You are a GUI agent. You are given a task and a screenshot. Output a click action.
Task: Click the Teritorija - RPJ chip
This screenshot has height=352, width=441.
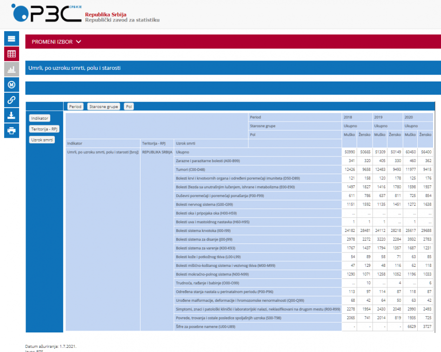tap(44, 129)
